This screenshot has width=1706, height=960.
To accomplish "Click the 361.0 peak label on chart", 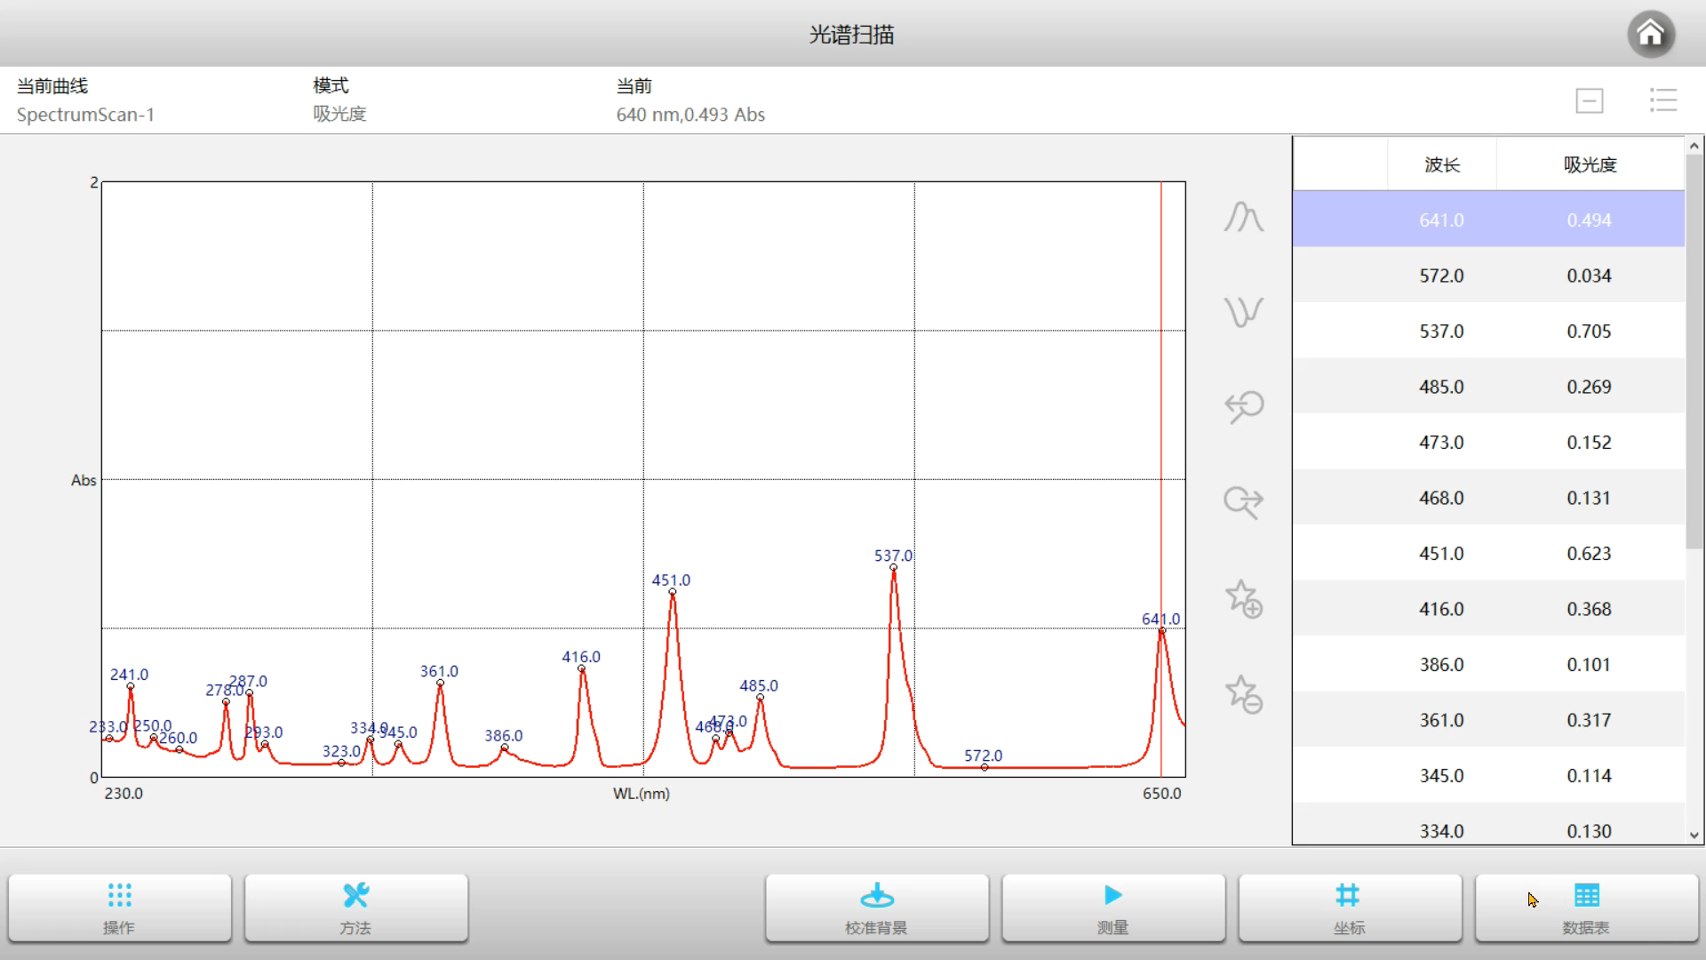I will pyautogui.click(x=439, y=671).
